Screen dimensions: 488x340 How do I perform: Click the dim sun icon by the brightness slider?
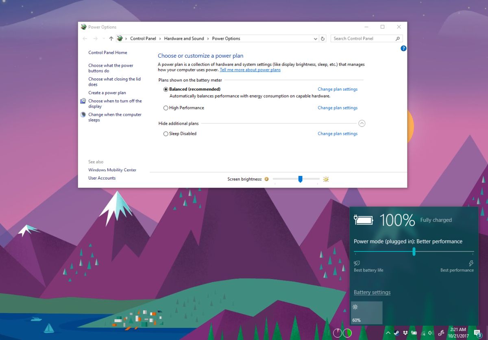[266, 179]
